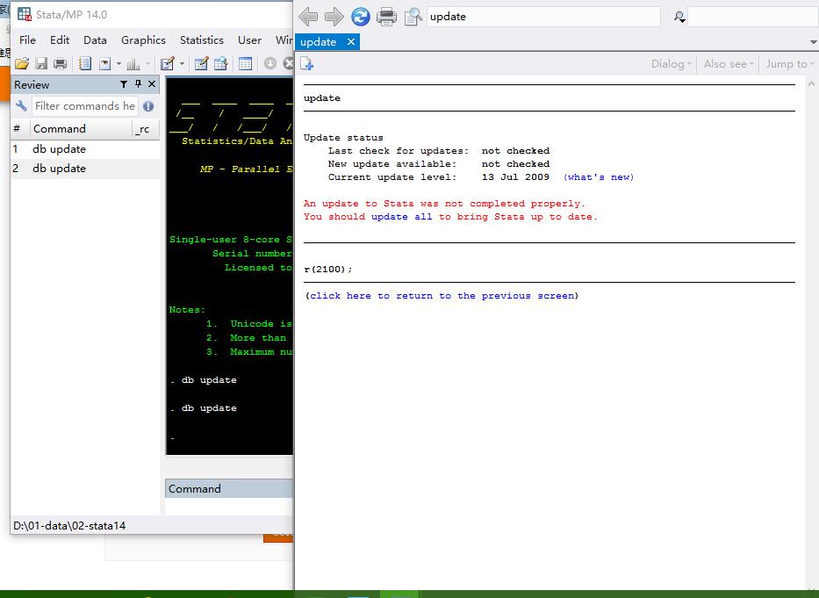Toggle the Review panel pin button

tap(138, 84)
